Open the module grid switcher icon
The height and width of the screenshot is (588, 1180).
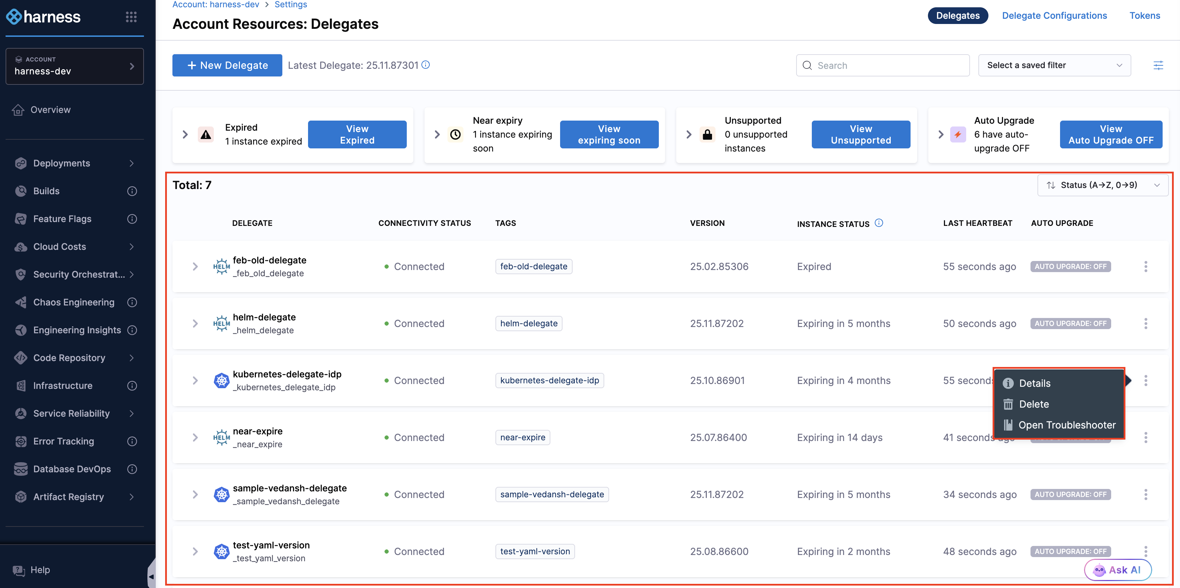(x=131, y=17)
